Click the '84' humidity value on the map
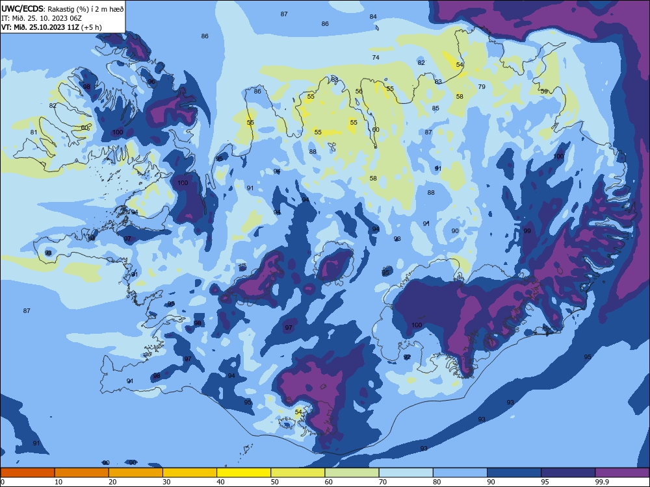The height and width of the screenshot is (487, 650). pyautogui.click(x=373, y=17)
